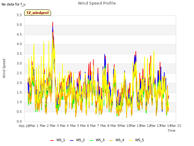Select the Wind Speed Profile chart title
The height and width of the screenshot is (146, 194).
pyautogui.click(x=97, y=3)
